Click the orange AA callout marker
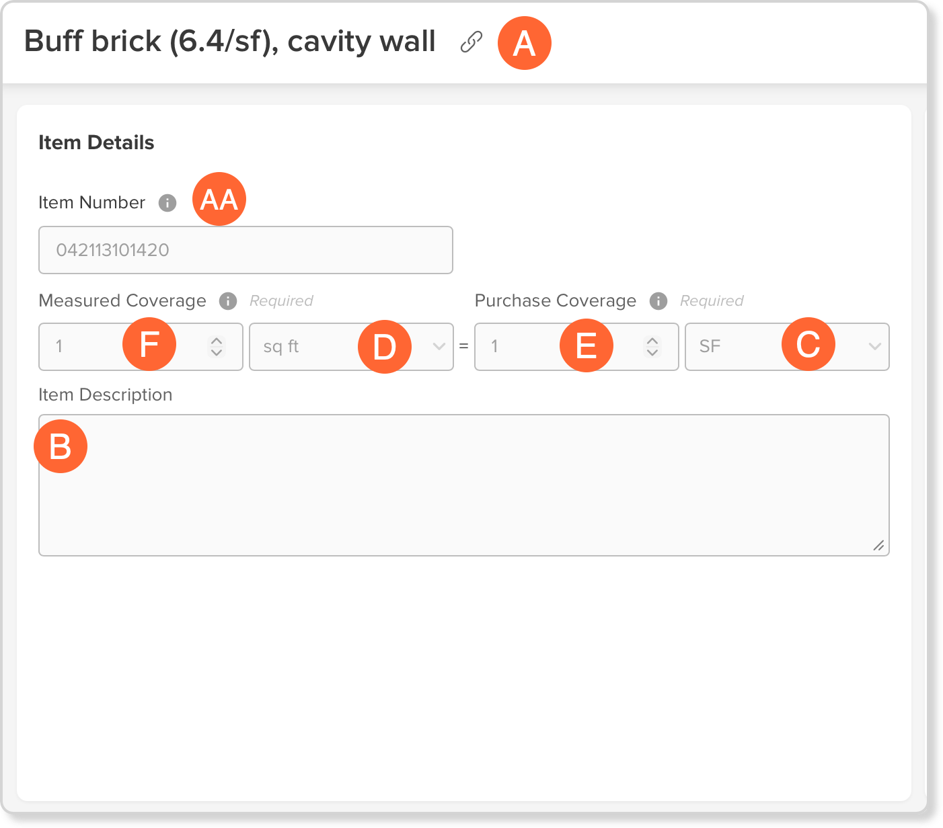Screen dimensions: 943x828 [x=219, y=199]
